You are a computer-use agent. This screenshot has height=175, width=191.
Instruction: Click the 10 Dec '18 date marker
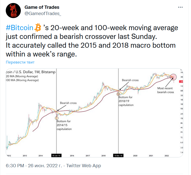click(x=118, y=155)
